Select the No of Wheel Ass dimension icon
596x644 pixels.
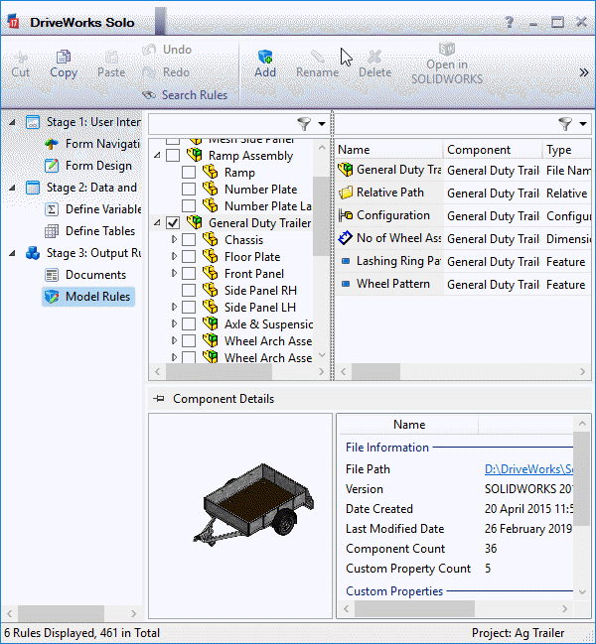[346, 238]
